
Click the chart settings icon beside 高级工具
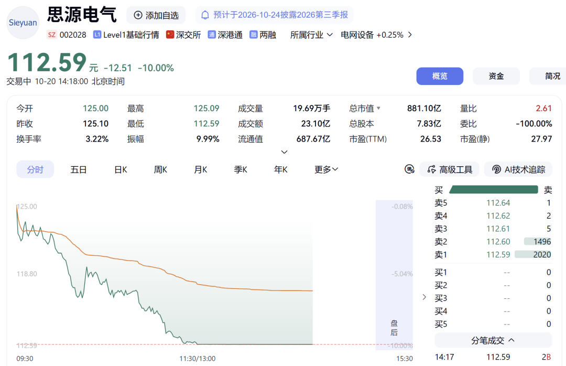(409, 169)
